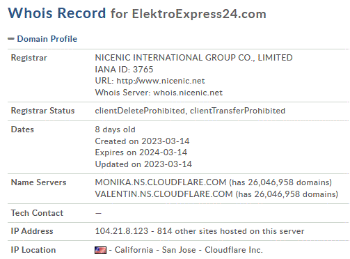Open 814 other sites hosted on this server
The height and width of the screenshot is (259, 350).
(x=230, y=231)
